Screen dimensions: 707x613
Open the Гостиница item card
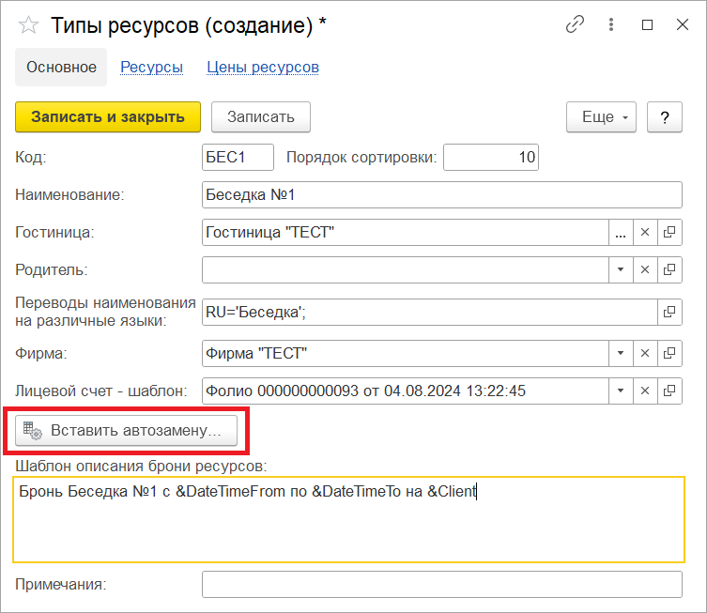(x=669, y=233)
